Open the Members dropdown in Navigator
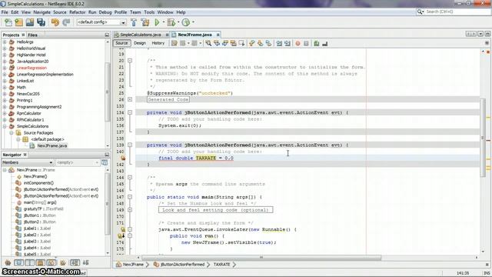Image resolution: width=492 pixels, height=277 pixels. 28,162
